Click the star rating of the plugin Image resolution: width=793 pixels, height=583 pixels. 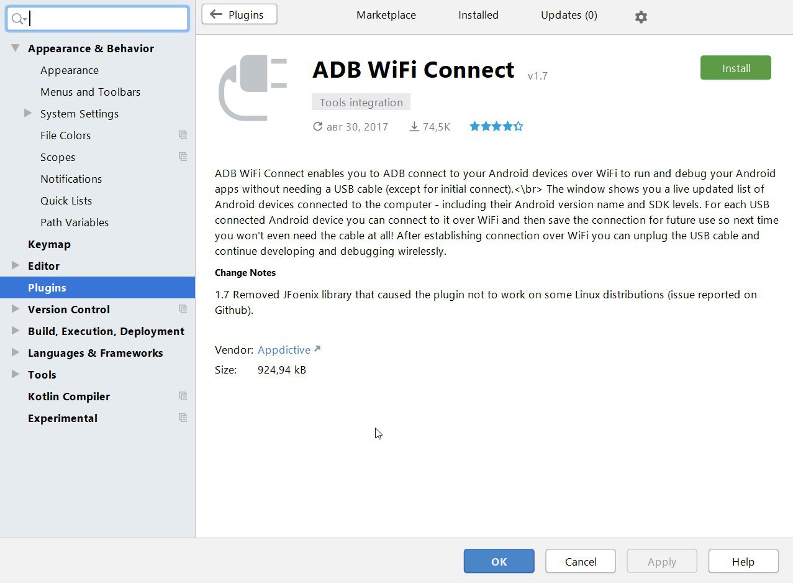click(496, 126)
